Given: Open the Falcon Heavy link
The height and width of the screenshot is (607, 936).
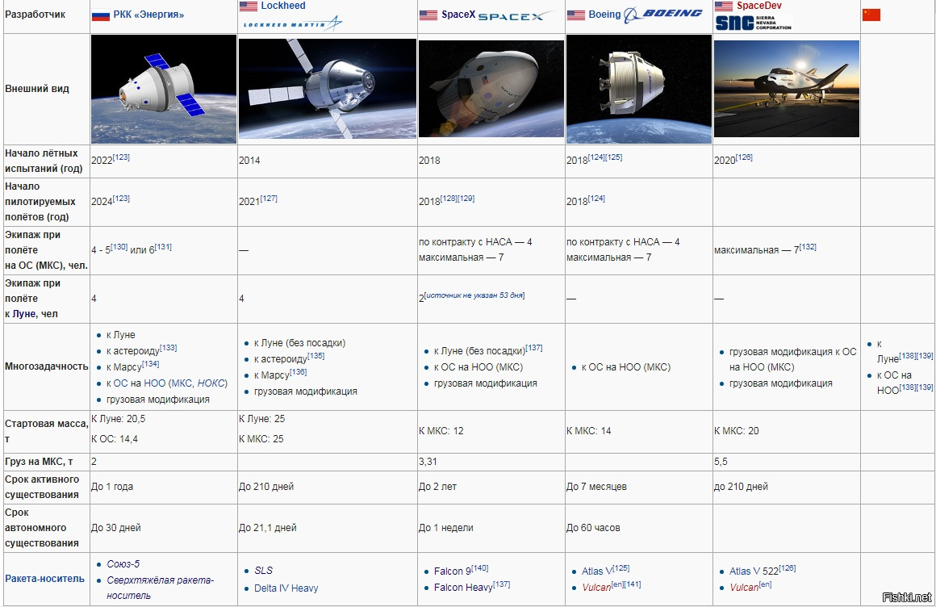Looking at the screenshot, I should click(x=463, y=588).
